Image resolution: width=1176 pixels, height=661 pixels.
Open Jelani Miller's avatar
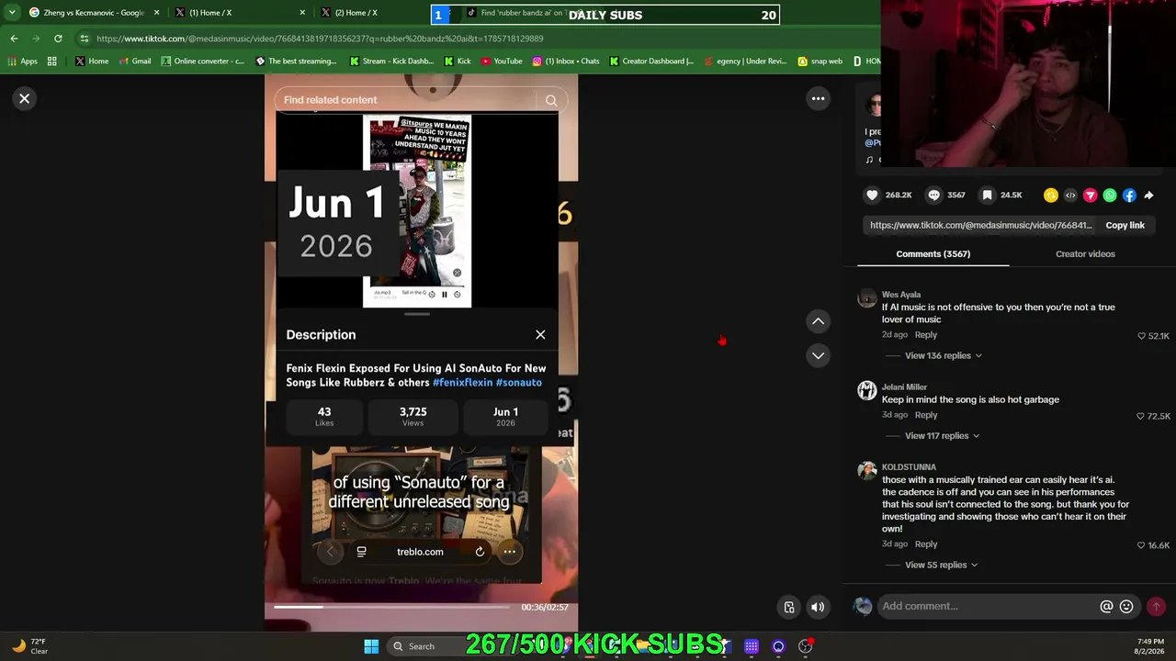tap(867, 391)
